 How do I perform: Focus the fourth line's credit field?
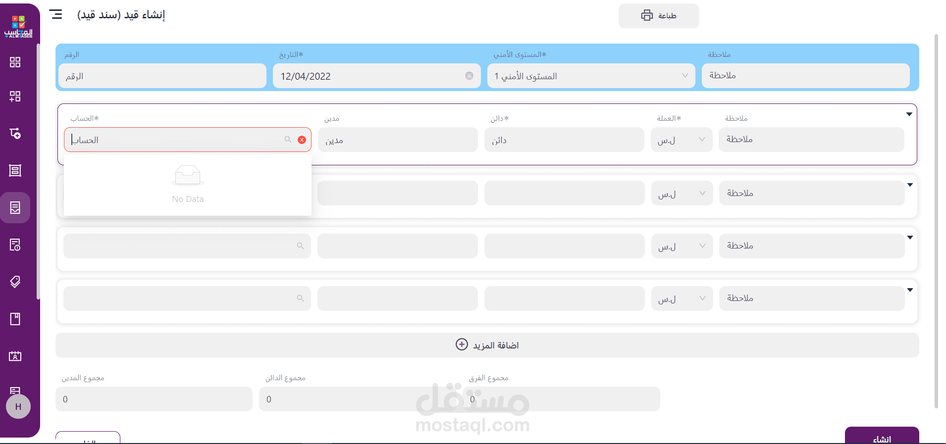coord(565,298)
